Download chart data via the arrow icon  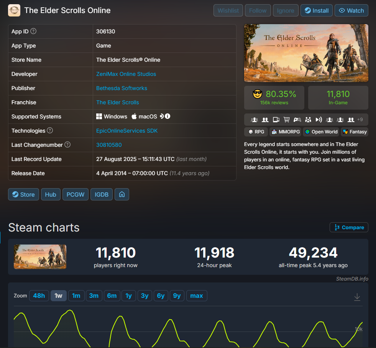click(x=357, y=297)
